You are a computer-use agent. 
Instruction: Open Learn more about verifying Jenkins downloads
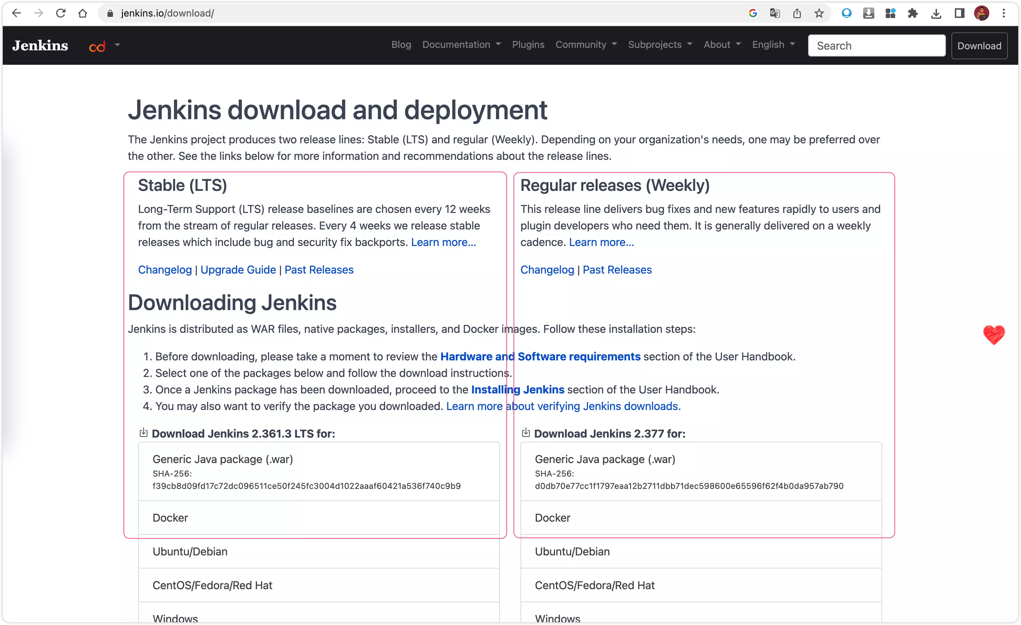[564, 406]
